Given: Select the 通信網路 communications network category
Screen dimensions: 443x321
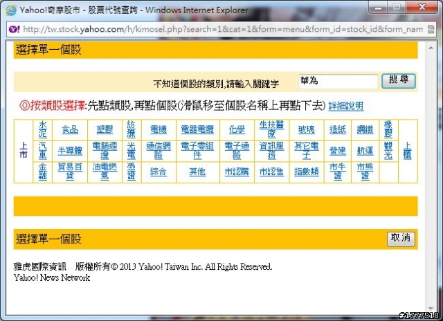Looking at the screenshot, I should (x=159, y=151).
